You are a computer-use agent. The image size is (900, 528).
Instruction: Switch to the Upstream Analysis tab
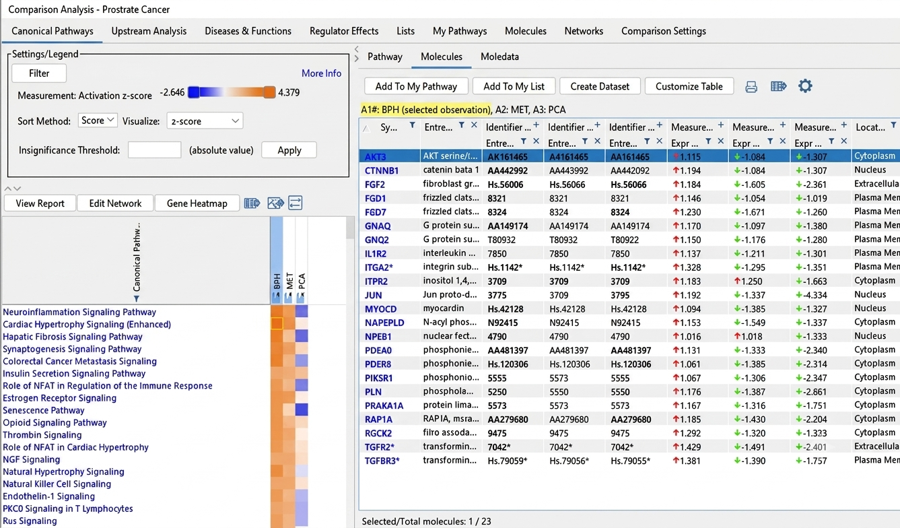click(149, 31)
